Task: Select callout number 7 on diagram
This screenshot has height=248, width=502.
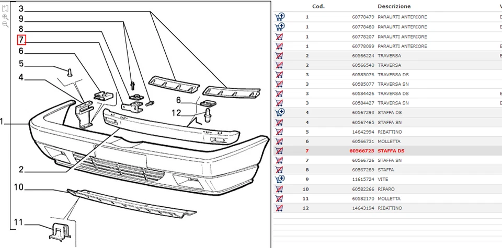Action: click(x=21, y=40)
